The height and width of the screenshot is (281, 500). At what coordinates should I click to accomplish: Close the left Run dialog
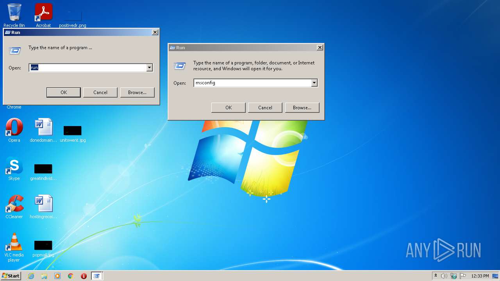click(x=155, y=32)
